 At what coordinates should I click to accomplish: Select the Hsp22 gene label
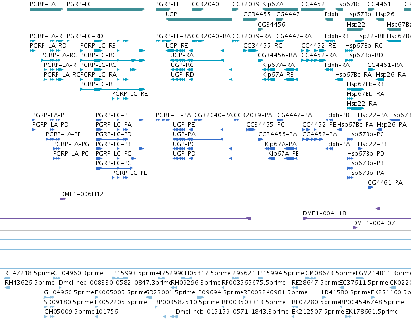pos(356,24)
